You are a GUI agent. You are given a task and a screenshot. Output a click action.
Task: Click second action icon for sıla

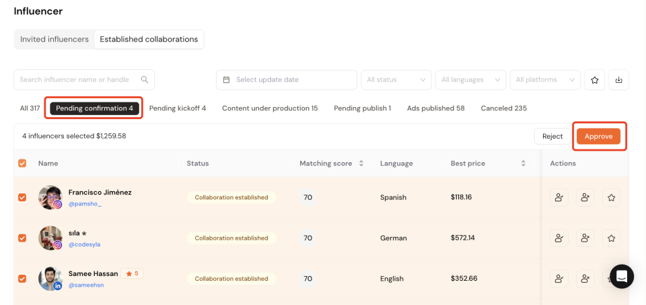[585, 238]
